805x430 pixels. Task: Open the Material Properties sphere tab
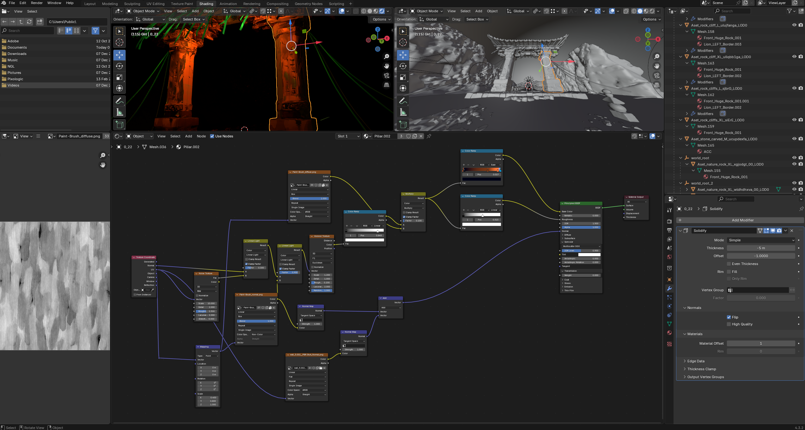tap(669, 333)
